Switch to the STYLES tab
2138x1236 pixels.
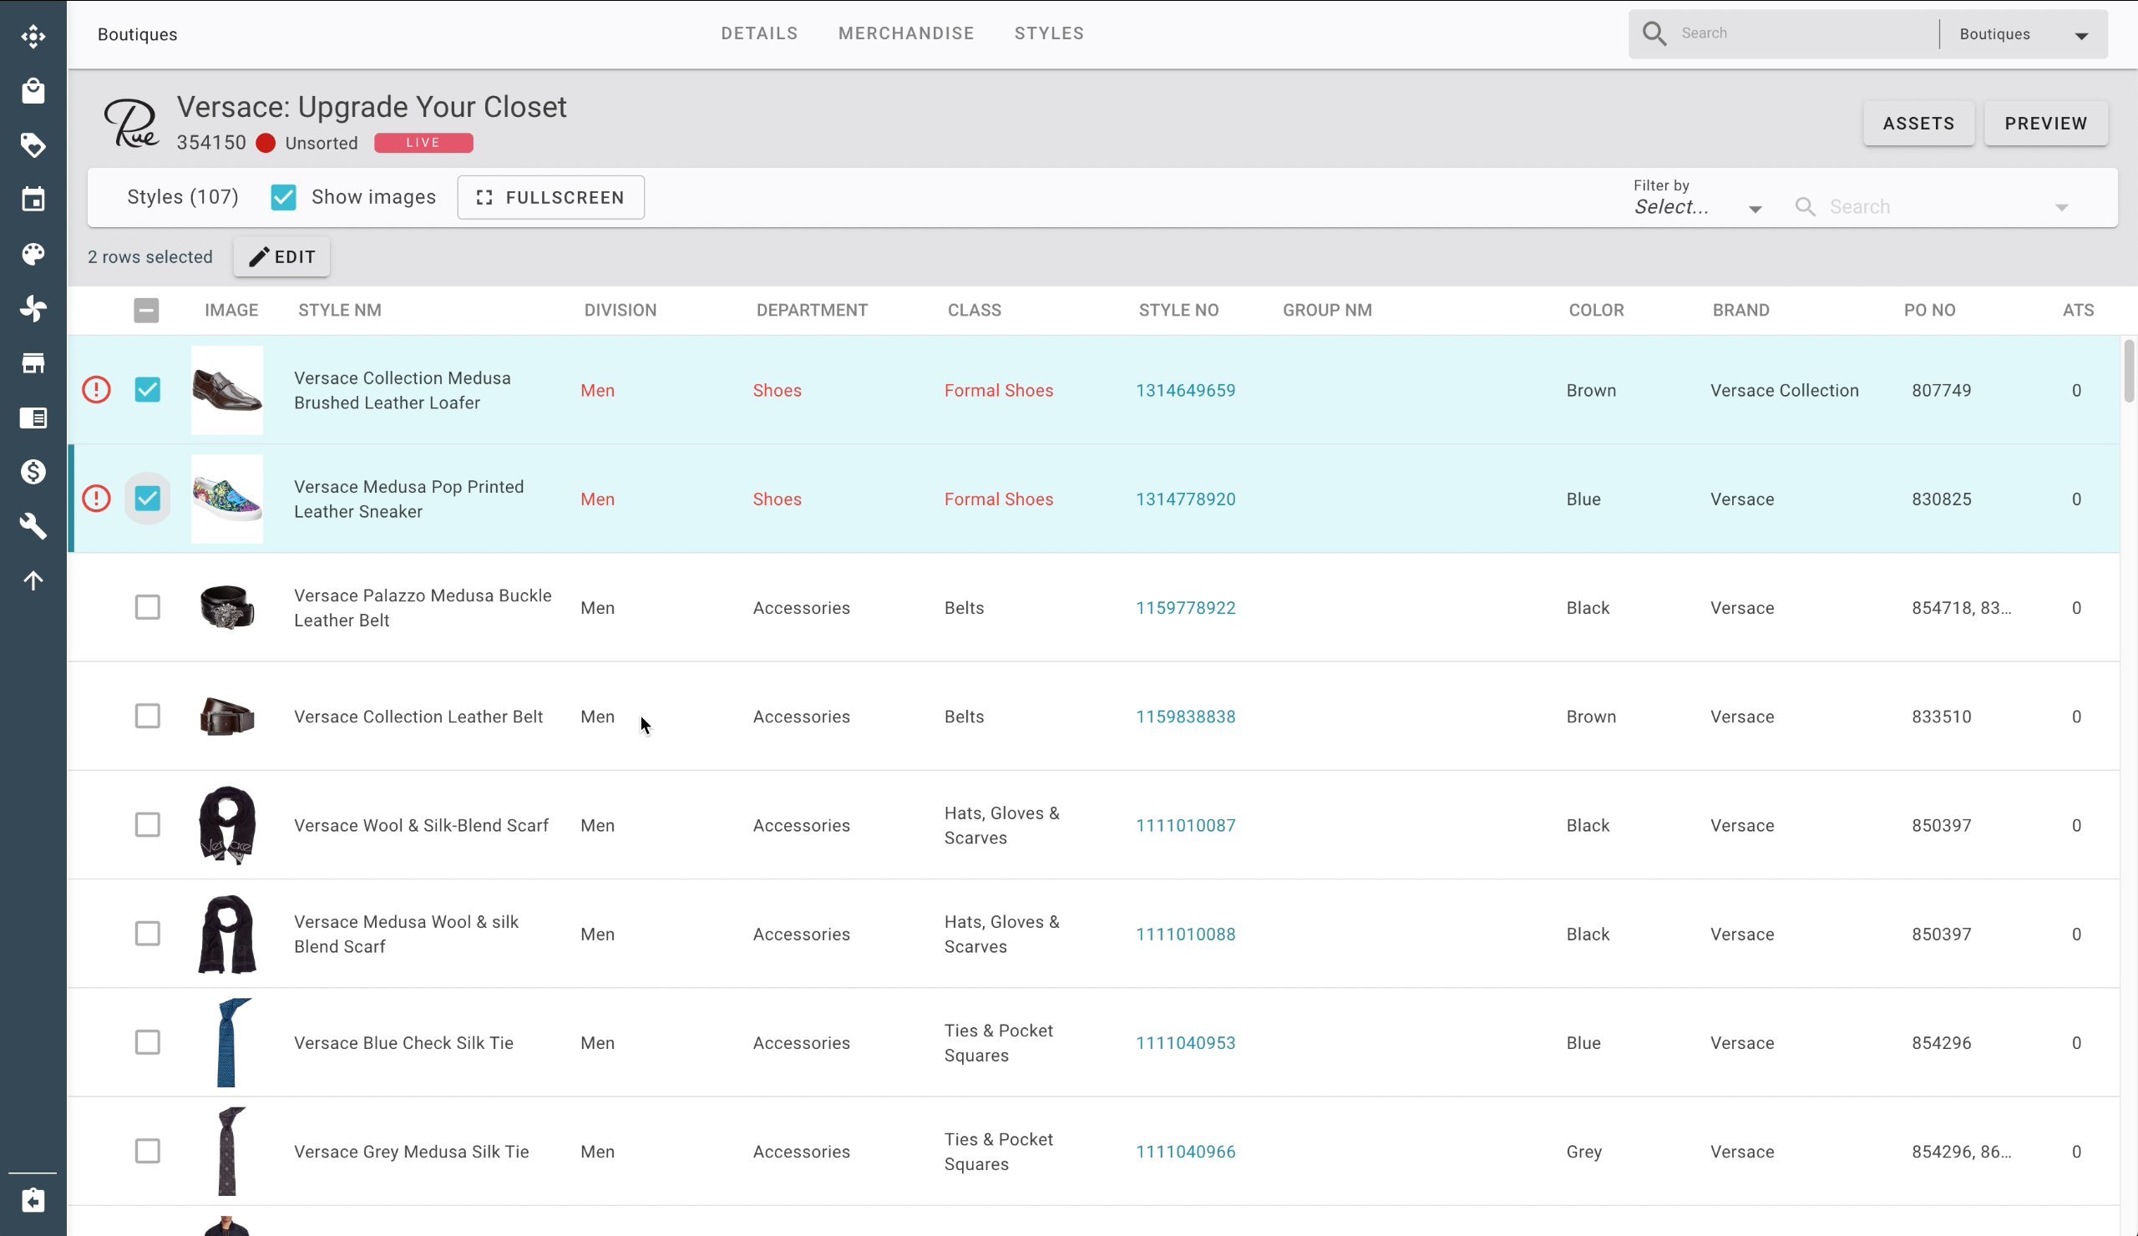point(1050,34)
